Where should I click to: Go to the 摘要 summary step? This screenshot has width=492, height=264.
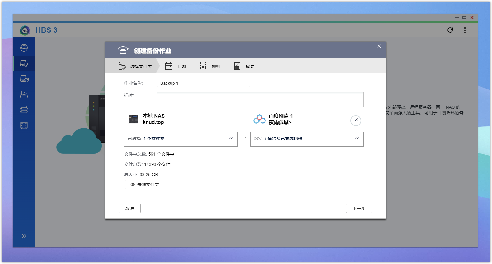tap(244, 66)
